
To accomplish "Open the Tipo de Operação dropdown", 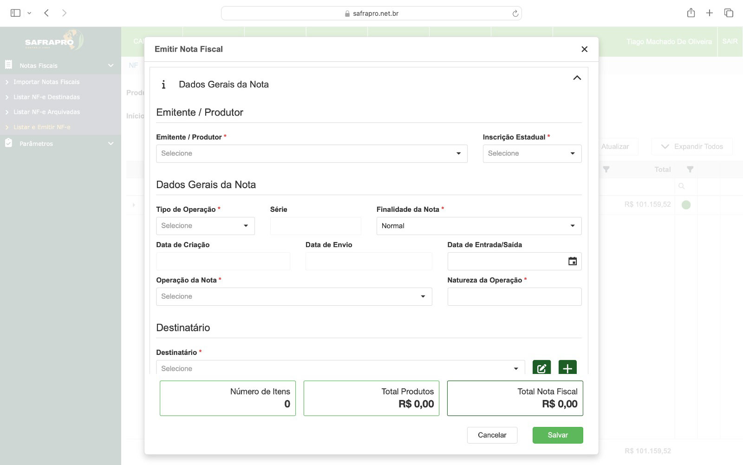I will click(205, 226).
